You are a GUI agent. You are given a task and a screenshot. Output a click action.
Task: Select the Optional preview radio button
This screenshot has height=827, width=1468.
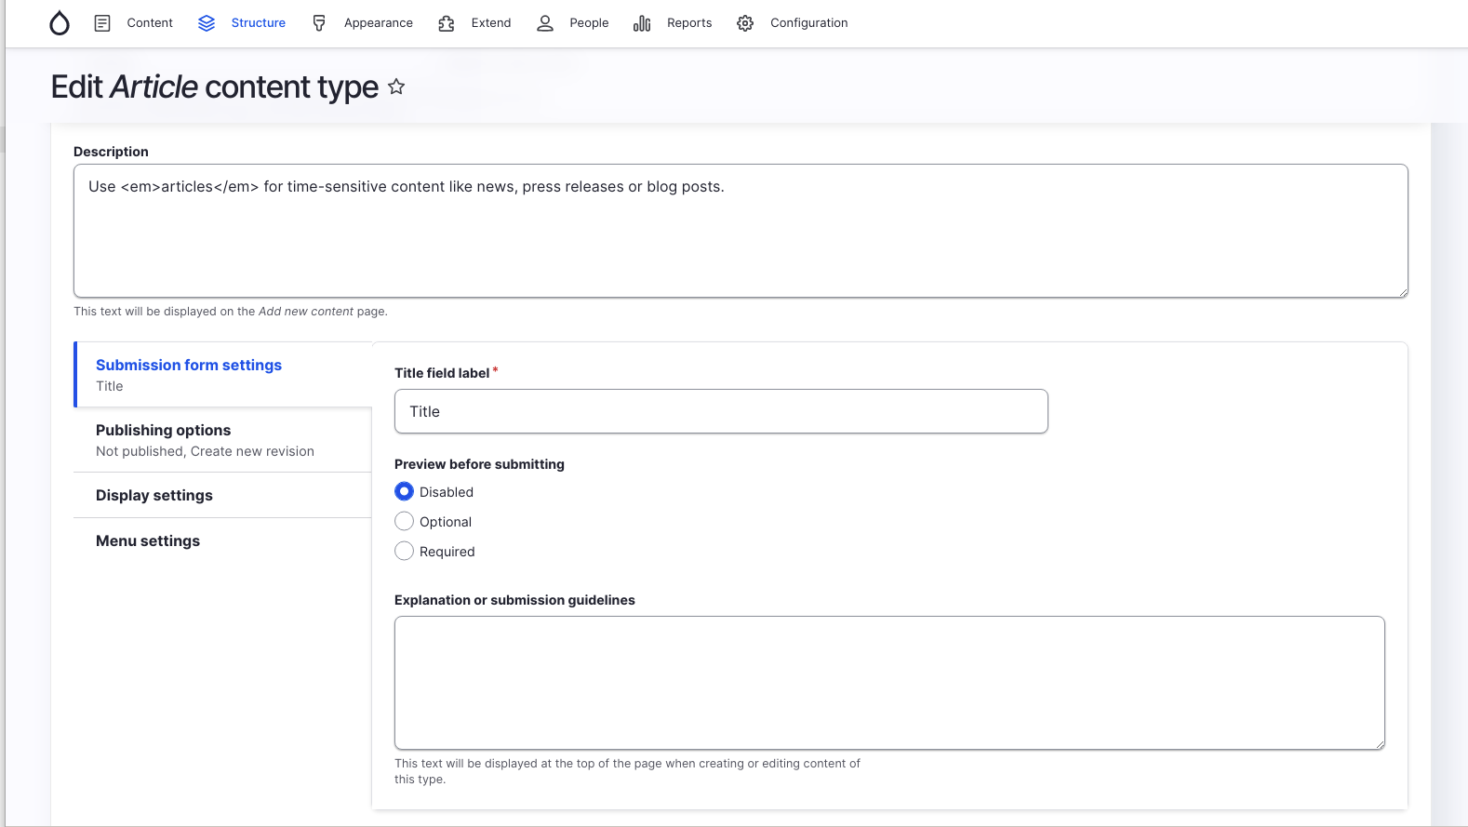(x=404, y=521)
